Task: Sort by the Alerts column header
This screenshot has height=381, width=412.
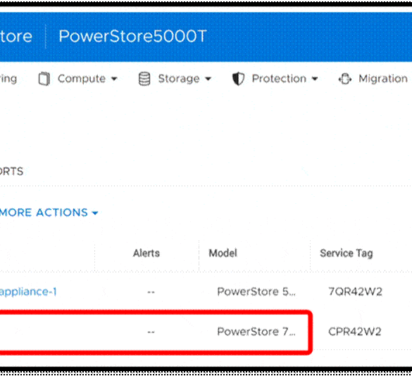Action: tap(146, 253)
